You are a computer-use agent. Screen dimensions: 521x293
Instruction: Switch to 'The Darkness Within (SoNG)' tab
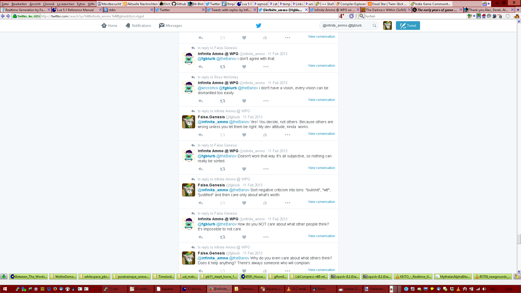pos(386,10)
